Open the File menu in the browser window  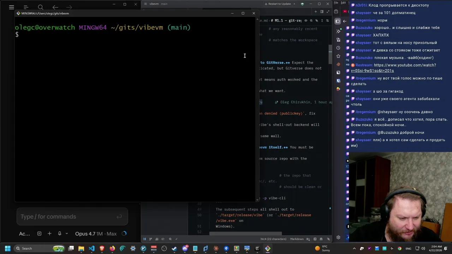(336, 3)
